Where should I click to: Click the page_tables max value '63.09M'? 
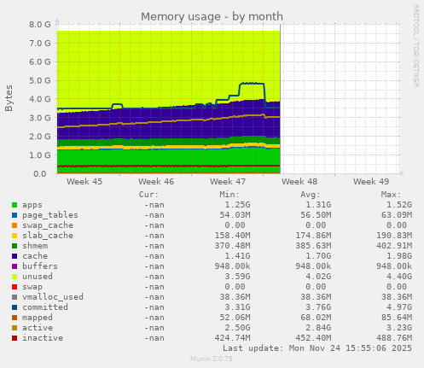[x=397, y=215]
